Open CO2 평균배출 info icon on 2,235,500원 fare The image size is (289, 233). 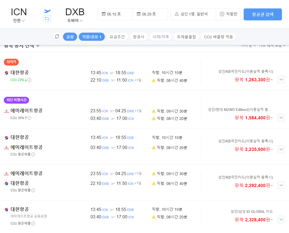tap(33, 154)
